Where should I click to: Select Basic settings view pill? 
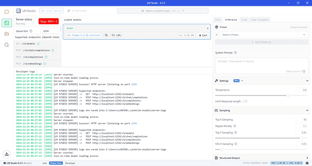click(x=236, y=81)
